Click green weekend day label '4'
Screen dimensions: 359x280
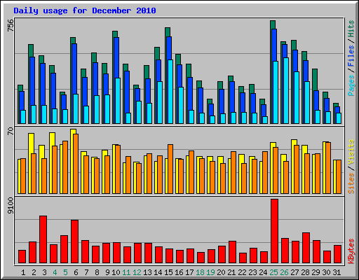click(55, 272)
